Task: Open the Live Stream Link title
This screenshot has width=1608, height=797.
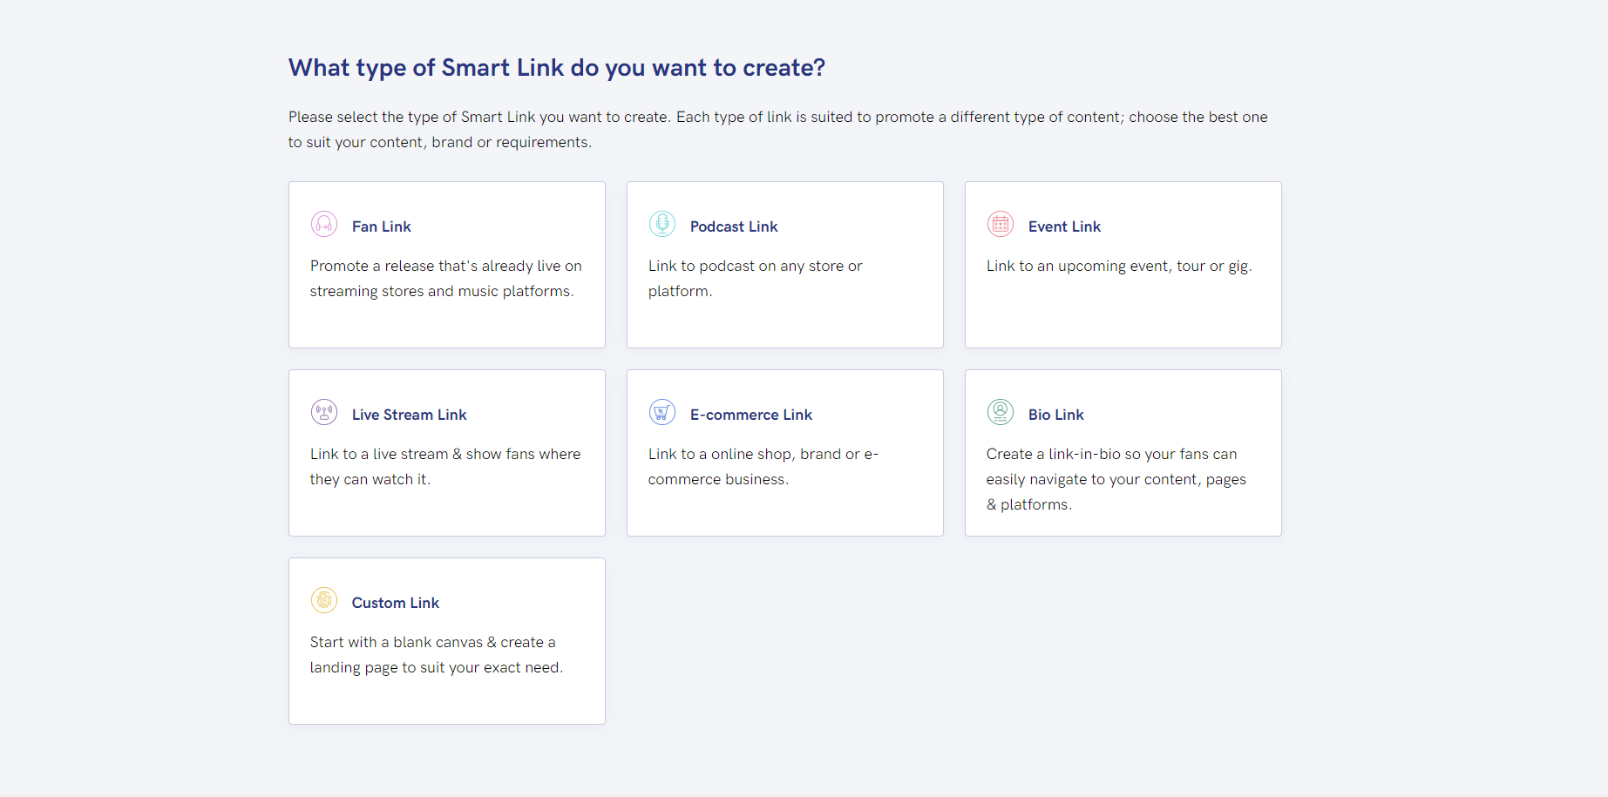Action: (x=410, y=415)
